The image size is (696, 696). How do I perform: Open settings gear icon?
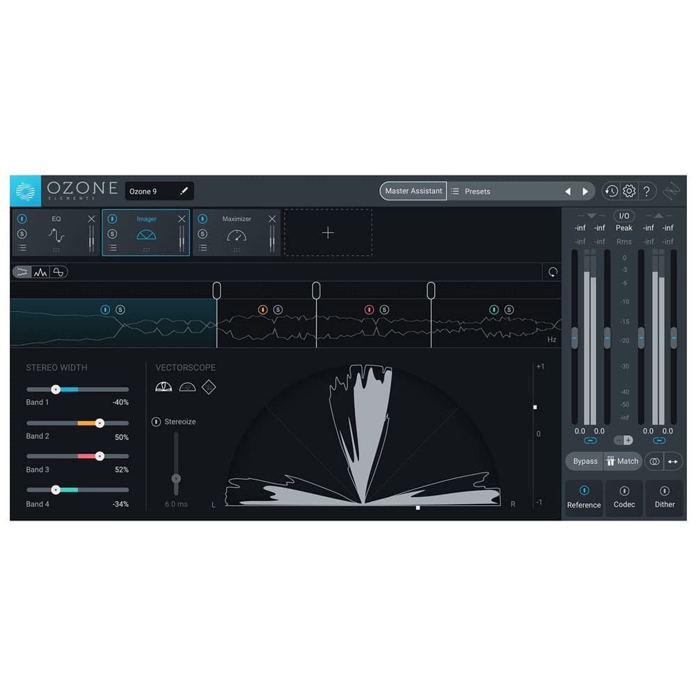(629, 191)
